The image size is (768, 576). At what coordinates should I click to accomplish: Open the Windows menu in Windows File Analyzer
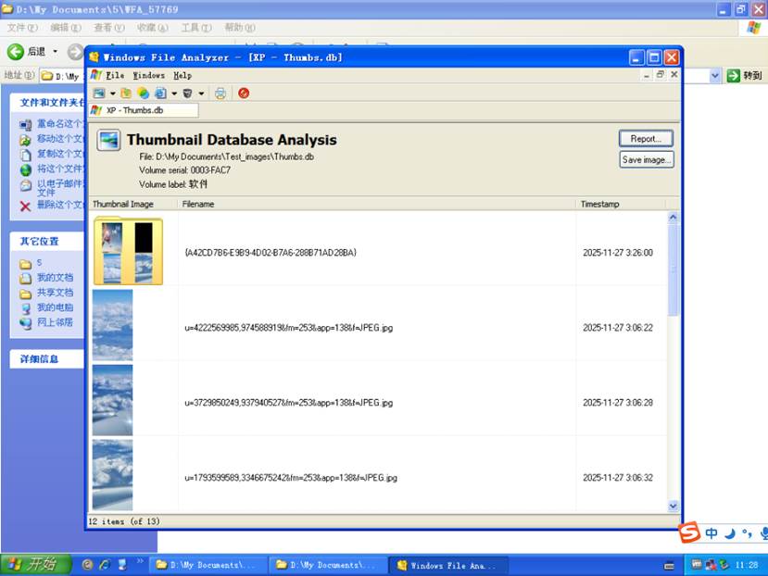[x=149, y=75]
